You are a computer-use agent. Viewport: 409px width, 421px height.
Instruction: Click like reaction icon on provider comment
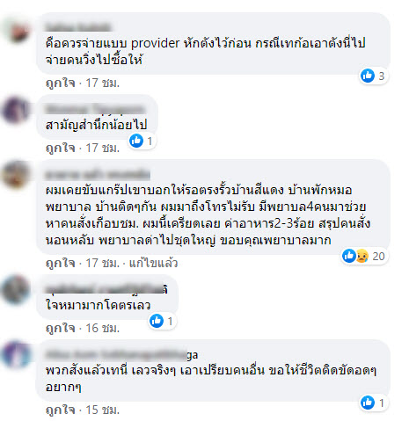click(x=368, y=76)
